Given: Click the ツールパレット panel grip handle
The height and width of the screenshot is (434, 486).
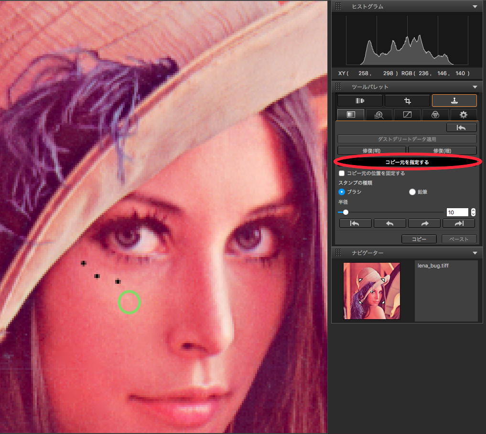Looking at the screenshot, I should (338, 87).
